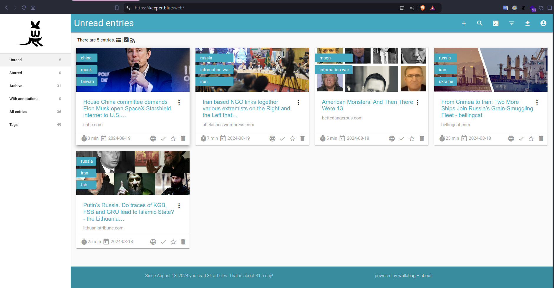This screenshot has width=554, height=288.
Task: Open Iran based NGO article title
Action: pyautogui.click(x=246, y=109)
